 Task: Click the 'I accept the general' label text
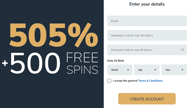125,81
